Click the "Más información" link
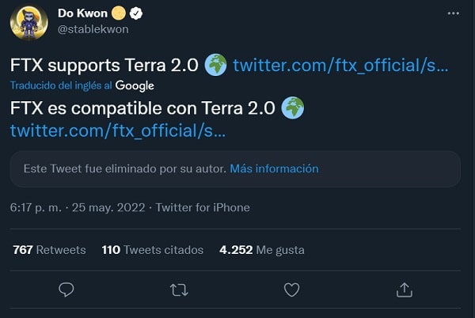This screenshot has height=318, width=475. (275, 168)
